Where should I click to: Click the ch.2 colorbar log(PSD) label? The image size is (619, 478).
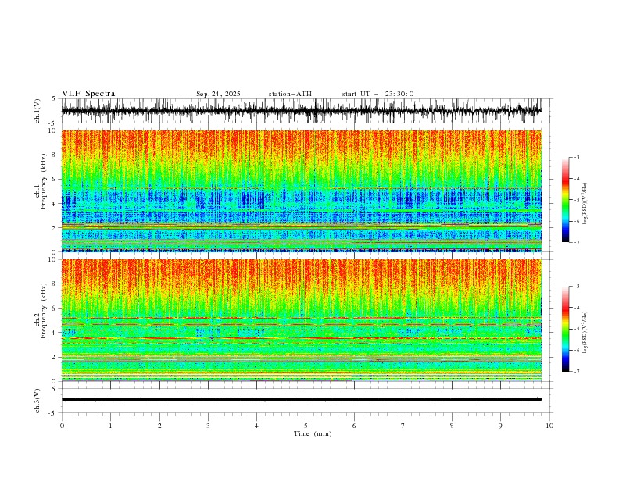point(585,333)
